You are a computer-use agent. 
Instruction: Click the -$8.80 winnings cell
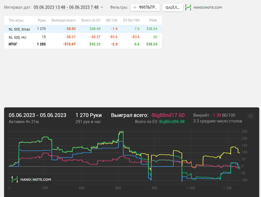point(70,29)
